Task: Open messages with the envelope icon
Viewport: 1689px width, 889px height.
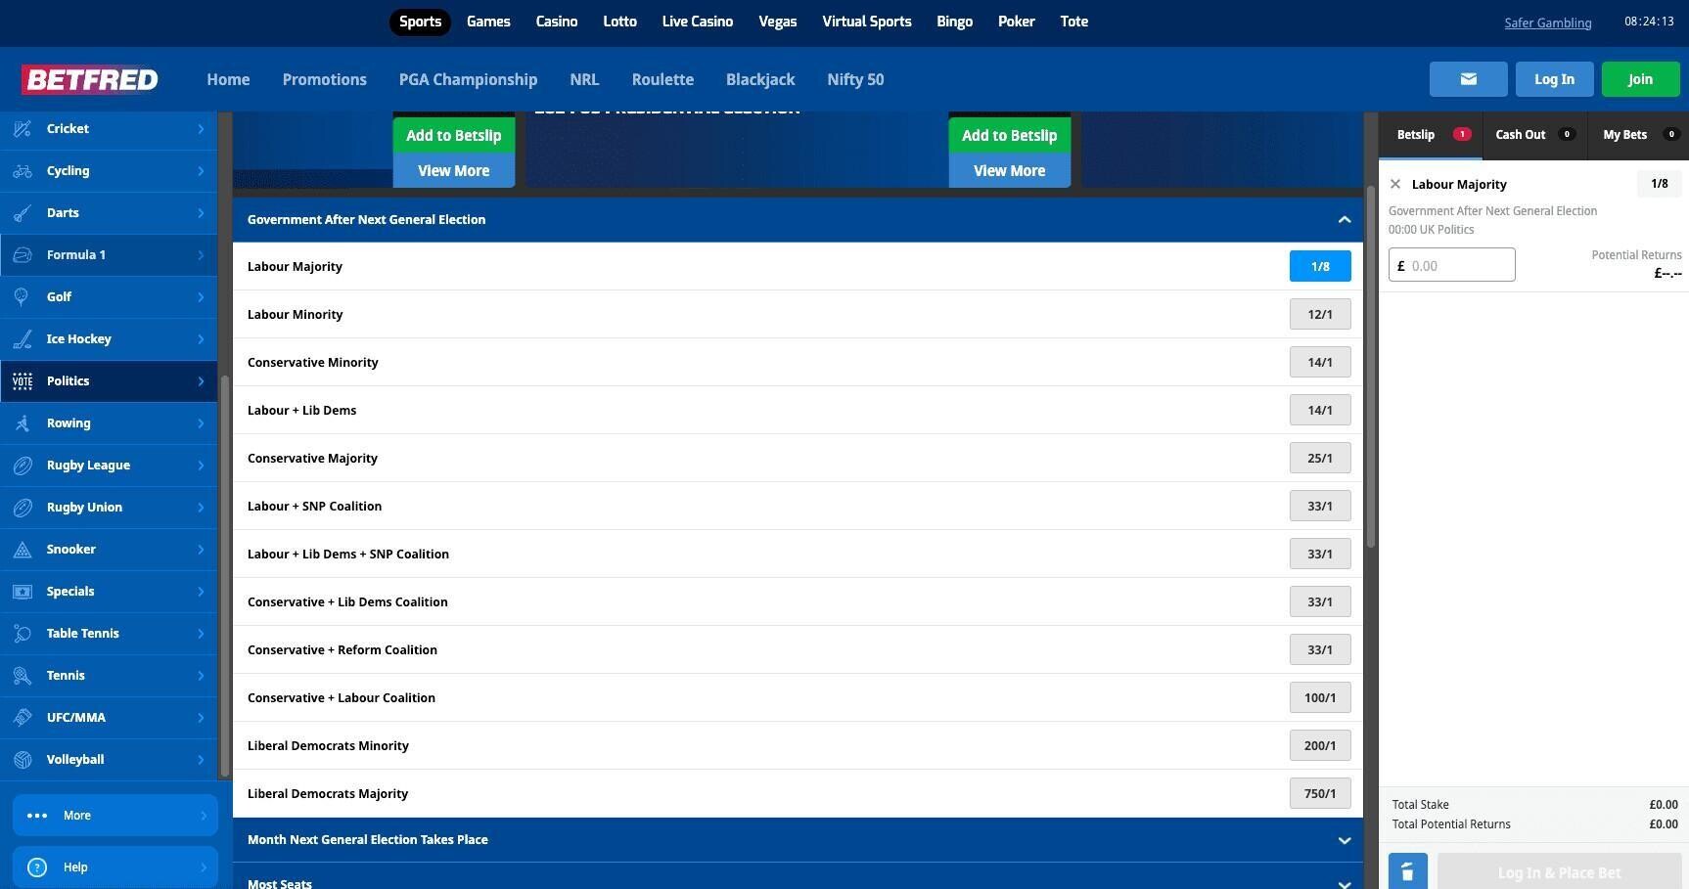Action: (1468, 79)
